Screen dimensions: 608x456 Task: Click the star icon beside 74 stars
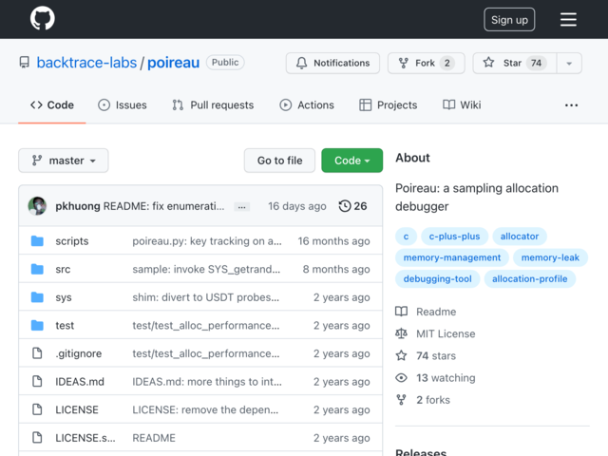click(x=401, y=355)
